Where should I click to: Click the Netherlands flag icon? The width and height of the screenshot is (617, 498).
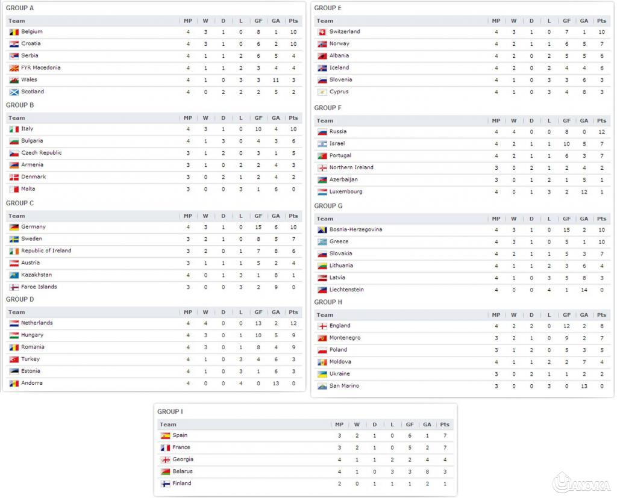(x=14, y=323)
